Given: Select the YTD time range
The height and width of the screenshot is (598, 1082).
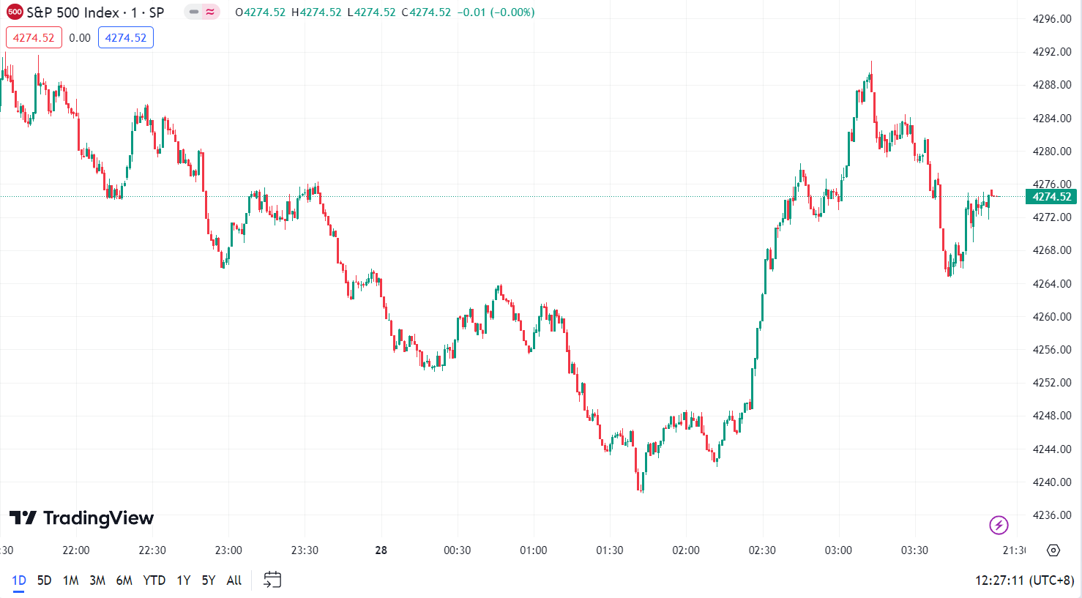Looking at the screenshot, I should pyautogui.click(x=154, y=580).
